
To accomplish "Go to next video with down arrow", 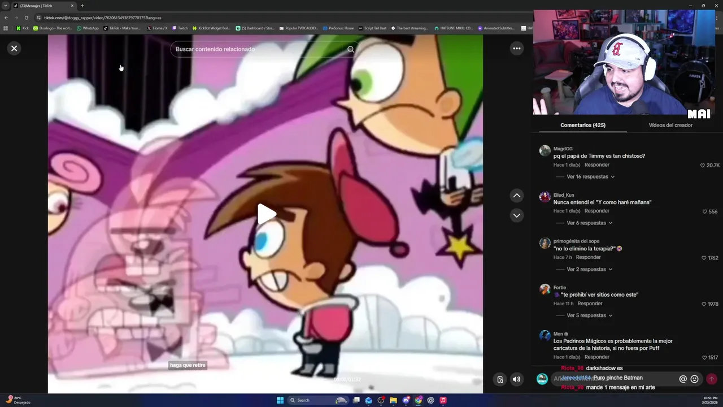I will point(516,215).
